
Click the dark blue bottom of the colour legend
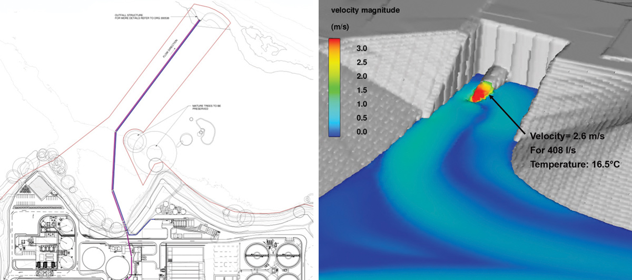coord(334,132)
